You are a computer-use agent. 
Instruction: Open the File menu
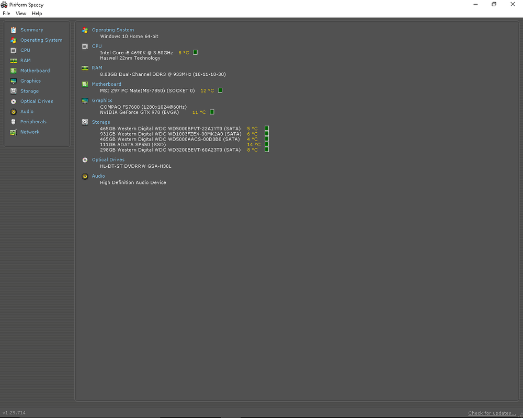[6, 14]
